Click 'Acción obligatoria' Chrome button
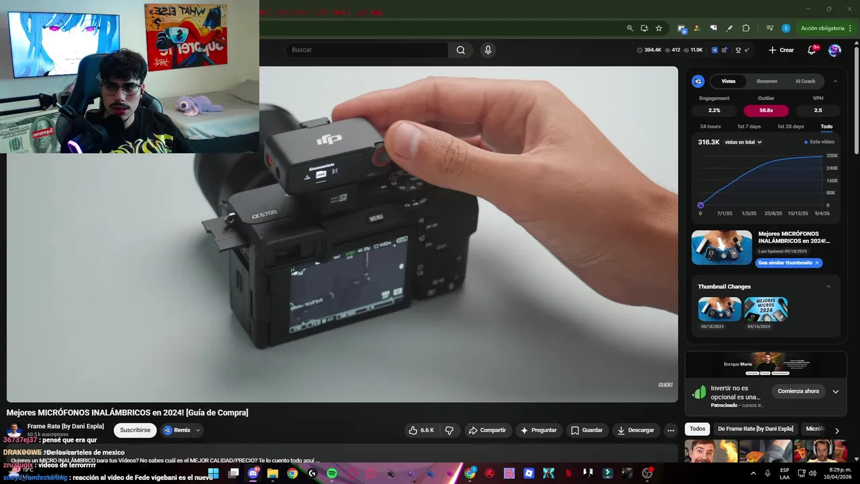 pos(822,28)
